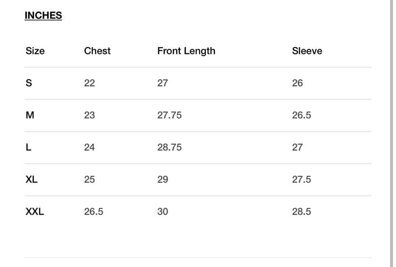
Task: Click the INCHES underlined heading
Action: [43, 15]
